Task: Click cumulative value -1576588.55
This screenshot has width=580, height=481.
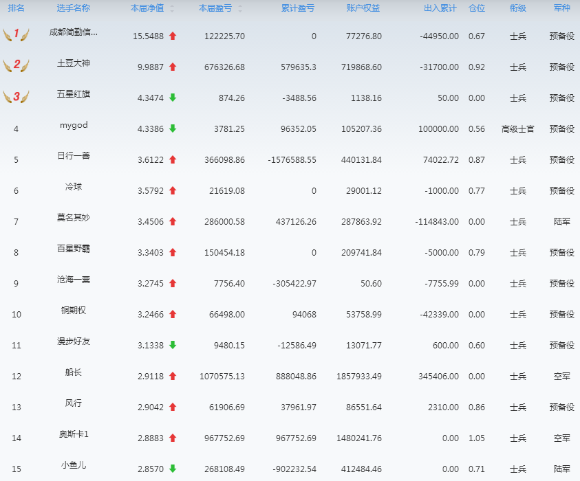Action: point(292,160)
